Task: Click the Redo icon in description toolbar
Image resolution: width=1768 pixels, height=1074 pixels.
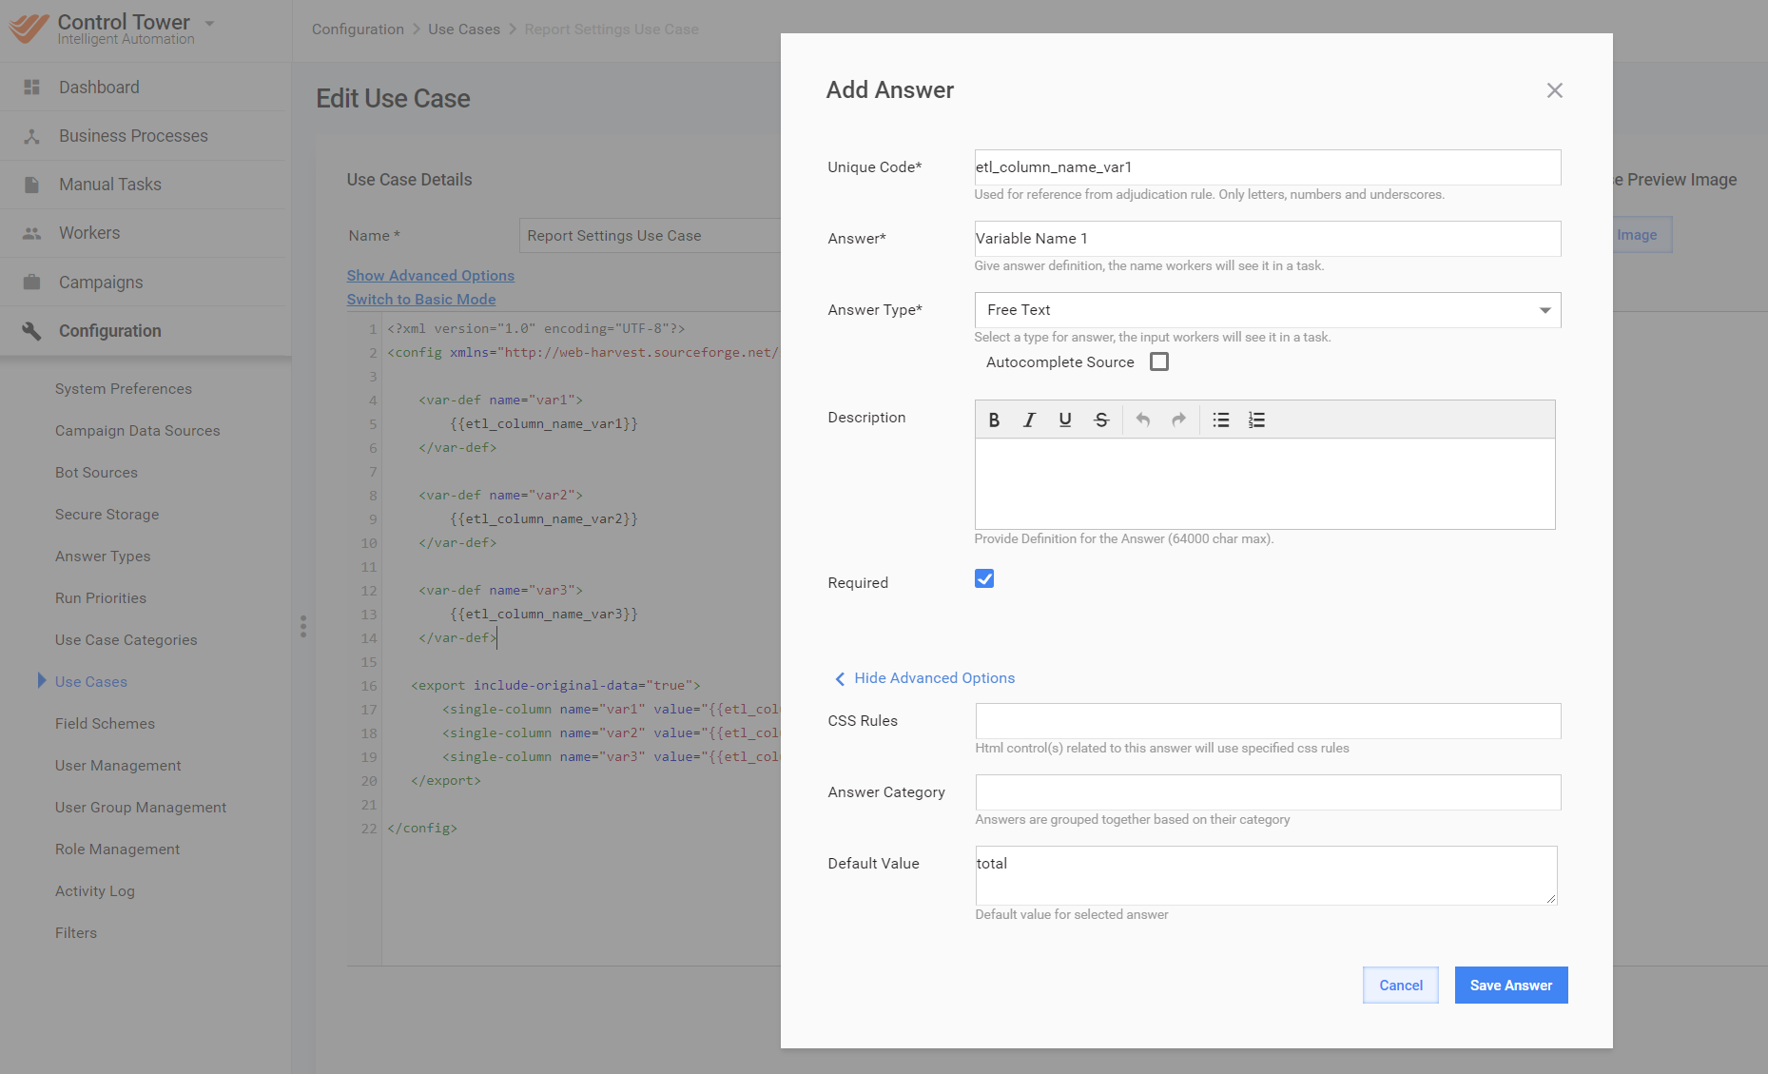Action: coord(1179,420)
